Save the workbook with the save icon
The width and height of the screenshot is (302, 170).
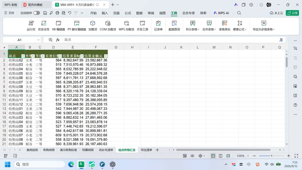[x=45, y=13]
